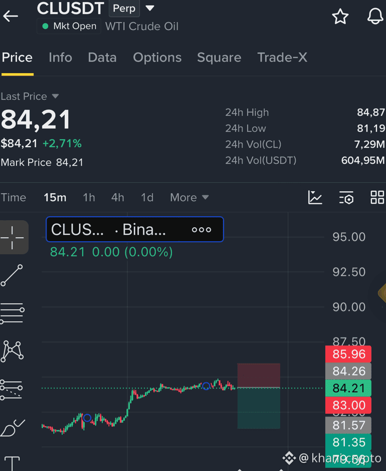This screenshot has width=386, height=471.
Task: Open the Data tab
Action: click(102, 58)
